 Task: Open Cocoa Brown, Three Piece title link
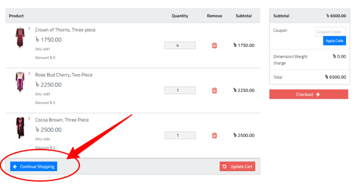(62, 120)
